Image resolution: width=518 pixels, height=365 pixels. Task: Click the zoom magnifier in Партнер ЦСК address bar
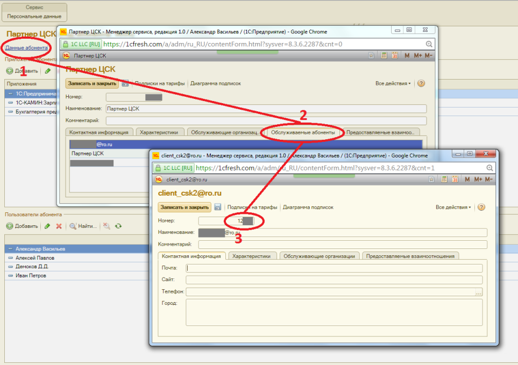[429, 44]
